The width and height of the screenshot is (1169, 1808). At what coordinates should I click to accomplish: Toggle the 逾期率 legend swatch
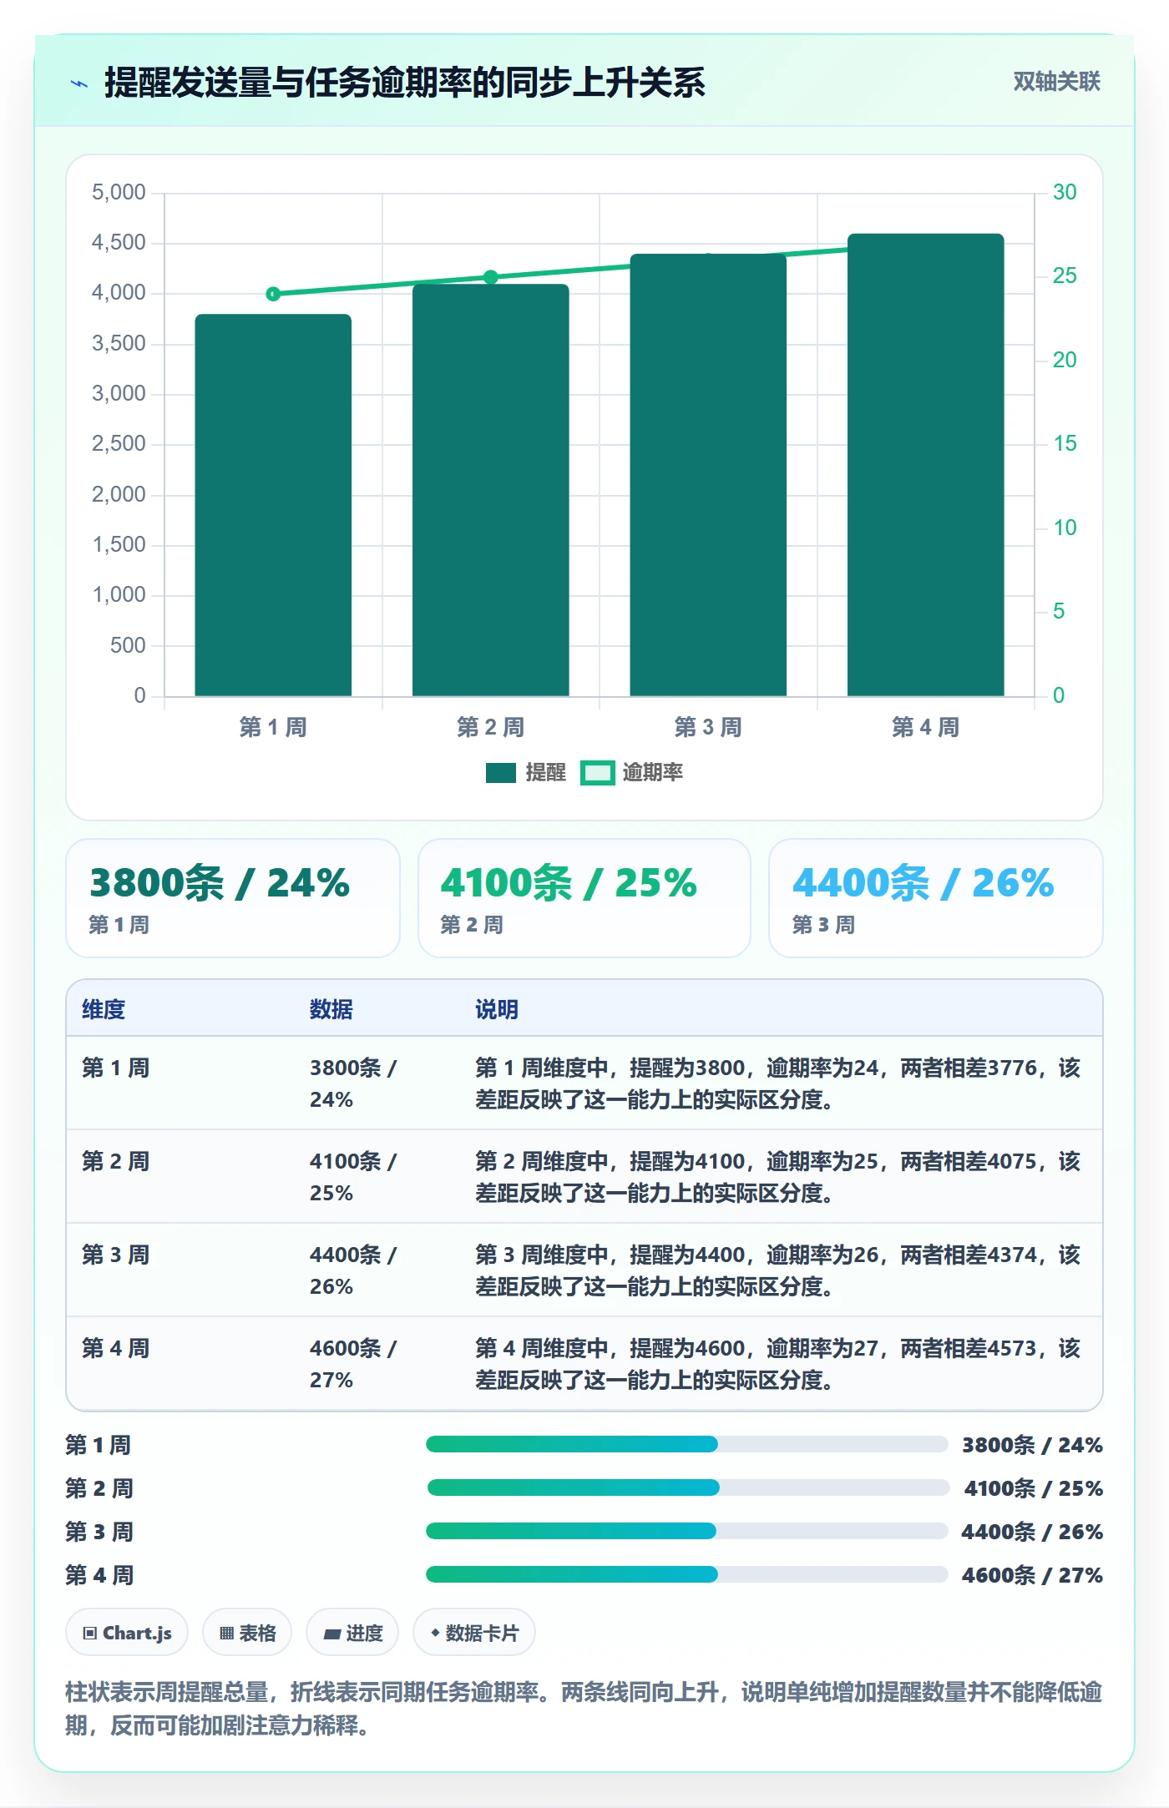(x=598, y=773)
